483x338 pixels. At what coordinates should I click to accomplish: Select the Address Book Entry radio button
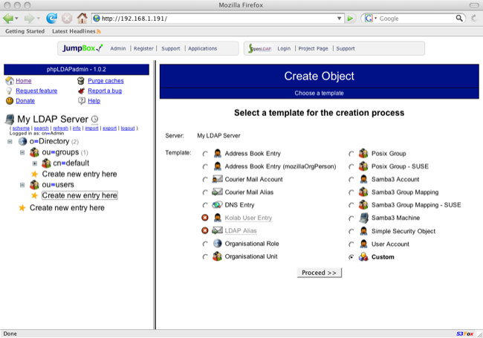[205, 154]
